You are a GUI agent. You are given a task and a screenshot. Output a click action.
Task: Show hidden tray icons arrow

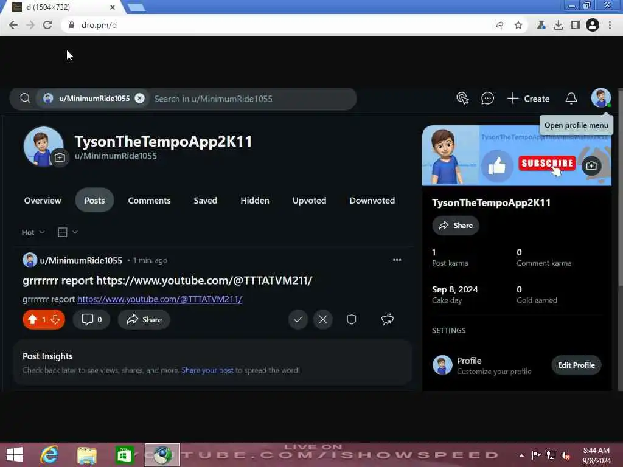[x=521, y=455]
